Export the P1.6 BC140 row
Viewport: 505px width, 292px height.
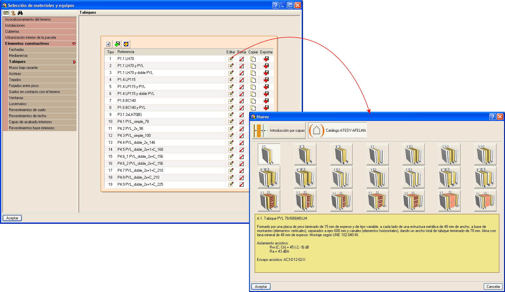point(266,101)
